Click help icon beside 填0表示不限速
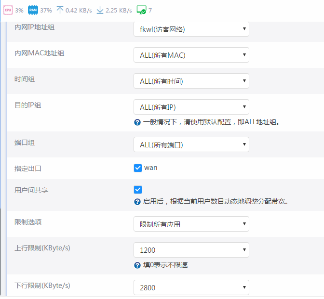This screenshot has height=299, width=324. tap(137, 265)
